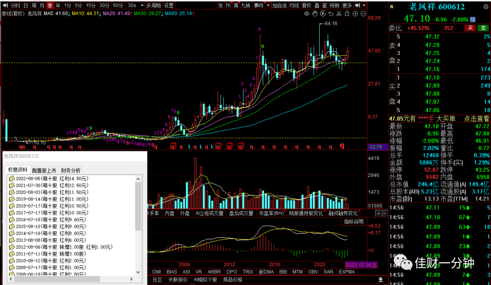Screen dimensions: 491x285
Task: Open the 社区 community button
Action: pos(157,280)
